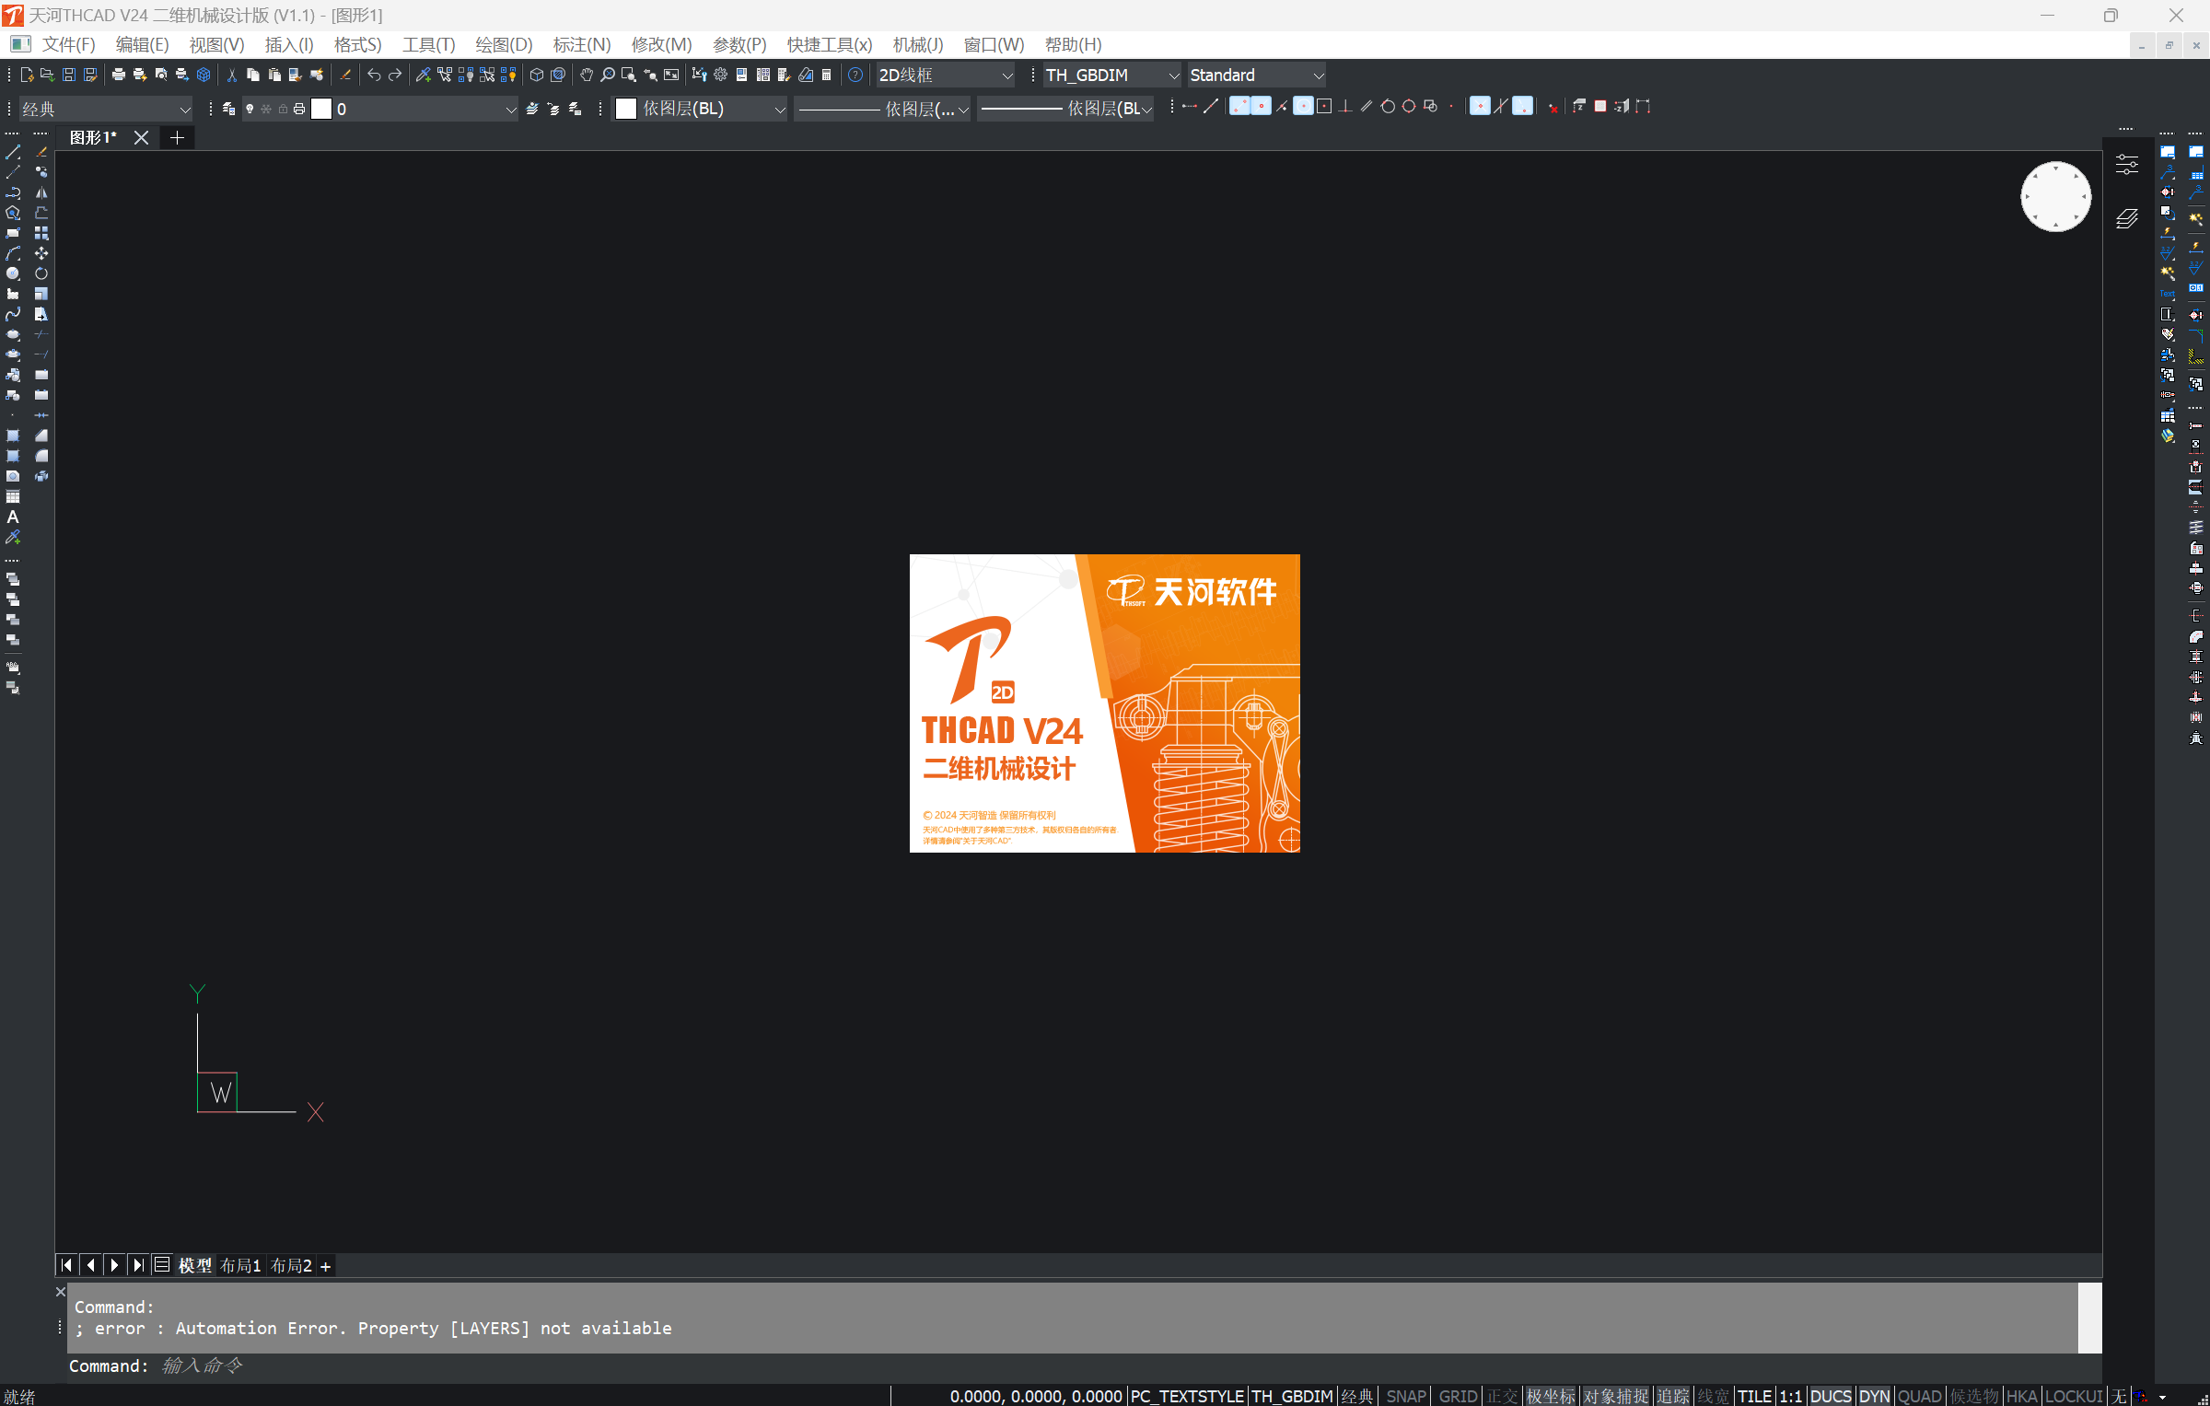2210x1406 pixels.
Task: Toggle 线宽 lineweight display
Action: point(1714,1396)
